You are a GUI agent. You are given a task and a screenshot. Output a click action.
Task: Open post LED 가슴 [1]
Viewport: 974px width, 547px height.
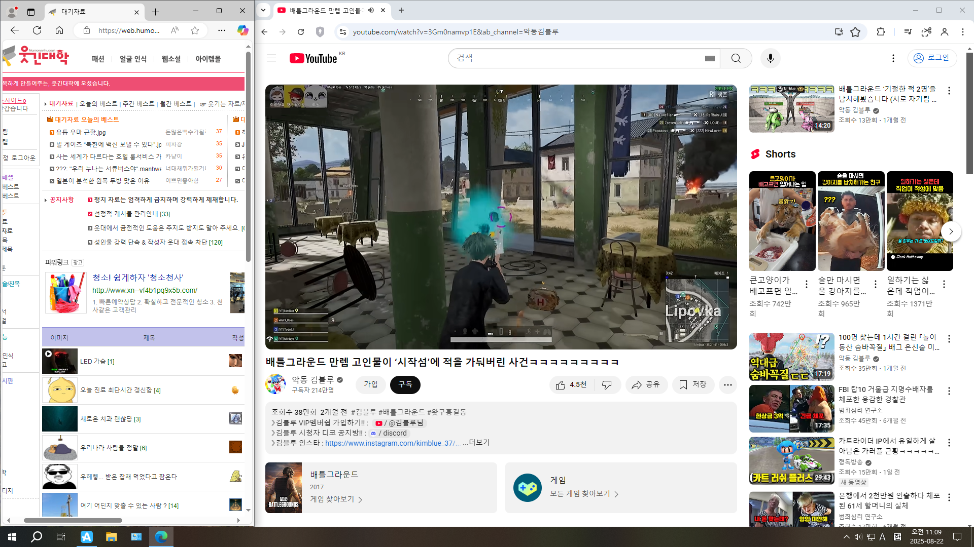[x=97, y=362]
